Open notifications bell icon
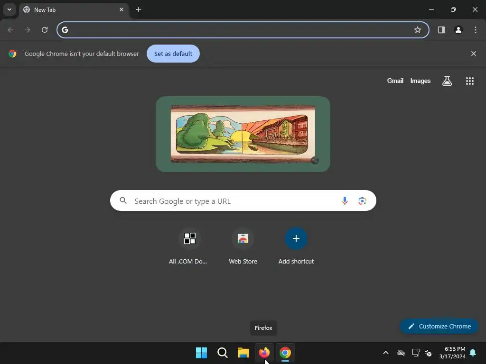 click(x=473, y=353)
